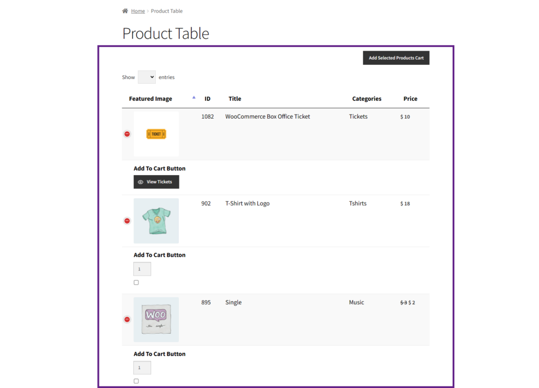Sort table by Price column
The height and width of the screenshot is (388, 539).
pyautogui.click(x=410, y=99)
